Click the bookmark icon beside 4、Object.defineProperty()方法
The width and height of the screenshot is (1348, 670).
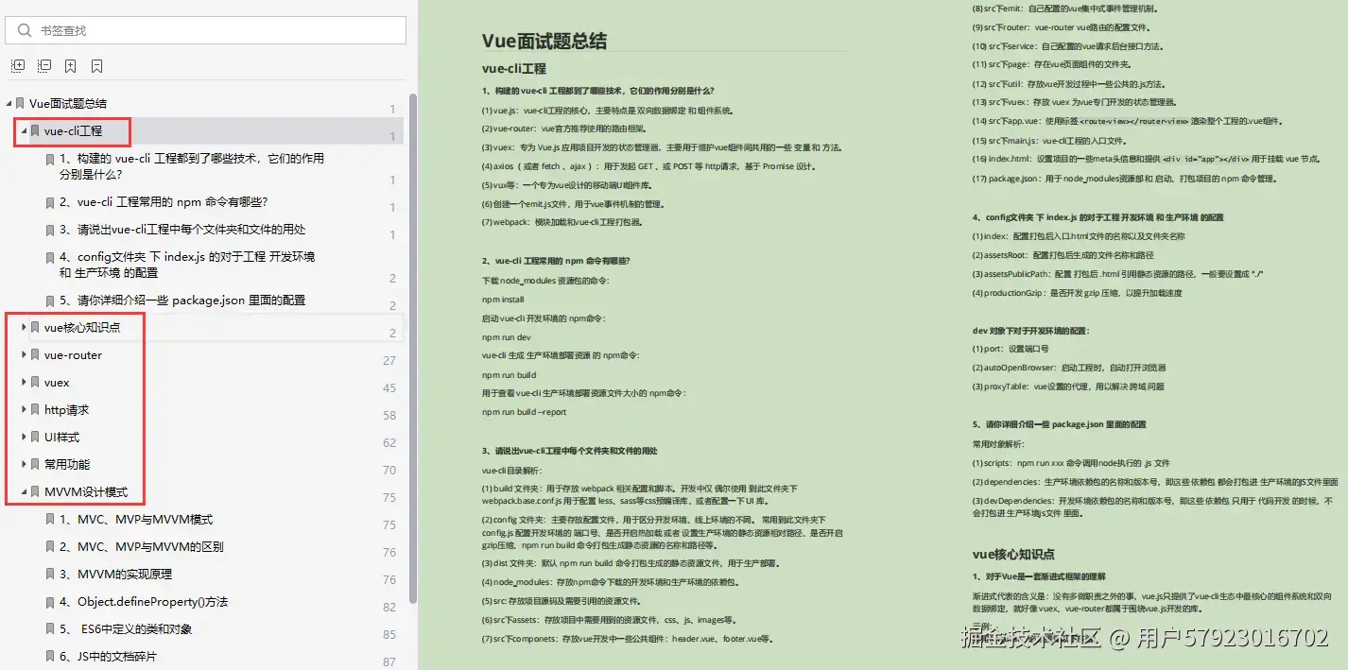[50, 601]
